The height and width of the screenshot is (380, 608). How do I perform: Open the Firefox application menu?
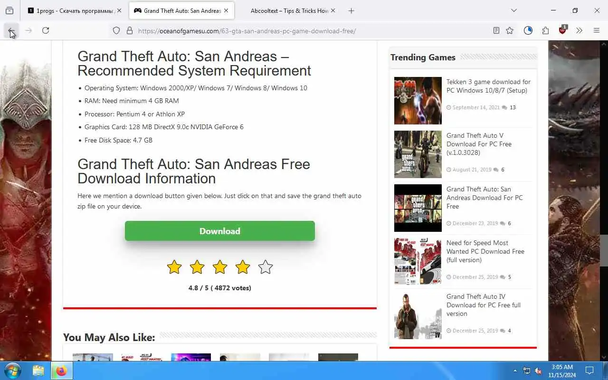(x=597, y=30)
